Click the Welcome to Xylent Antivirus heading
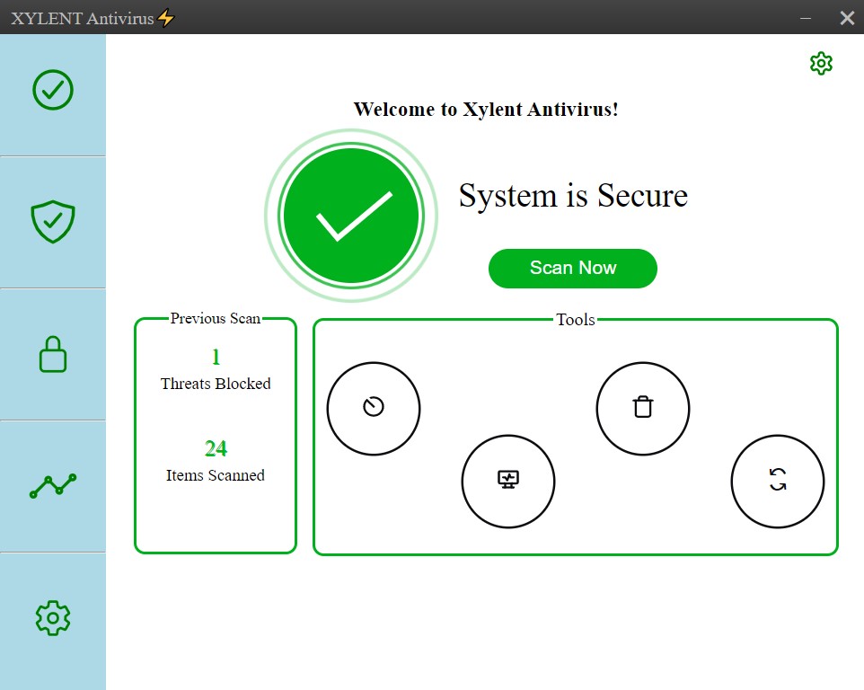The height and width of the screenshot is (690, 864). point(485,109)
